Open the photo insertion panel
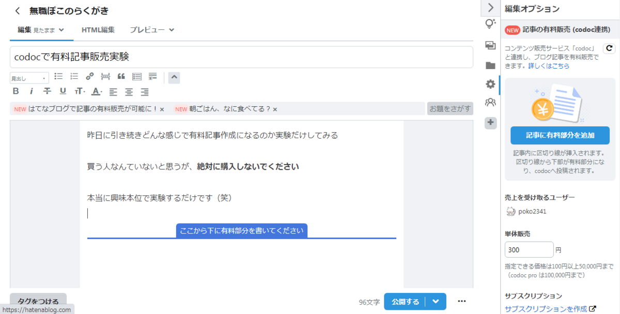The width and height of the screenshot is (620, 314). (x=490, y=45)
